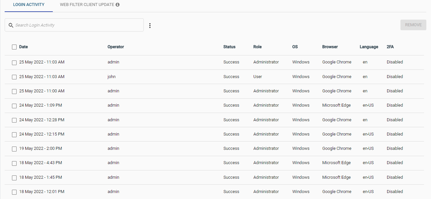Click the magnifier search icon
Screen dimensions: 431x199
point(11,25)
